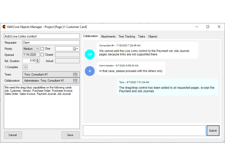The height and width of the screenshot is (166, 225).
Task: Click the Administrator avatar circle
Action: tap(90, 71)
